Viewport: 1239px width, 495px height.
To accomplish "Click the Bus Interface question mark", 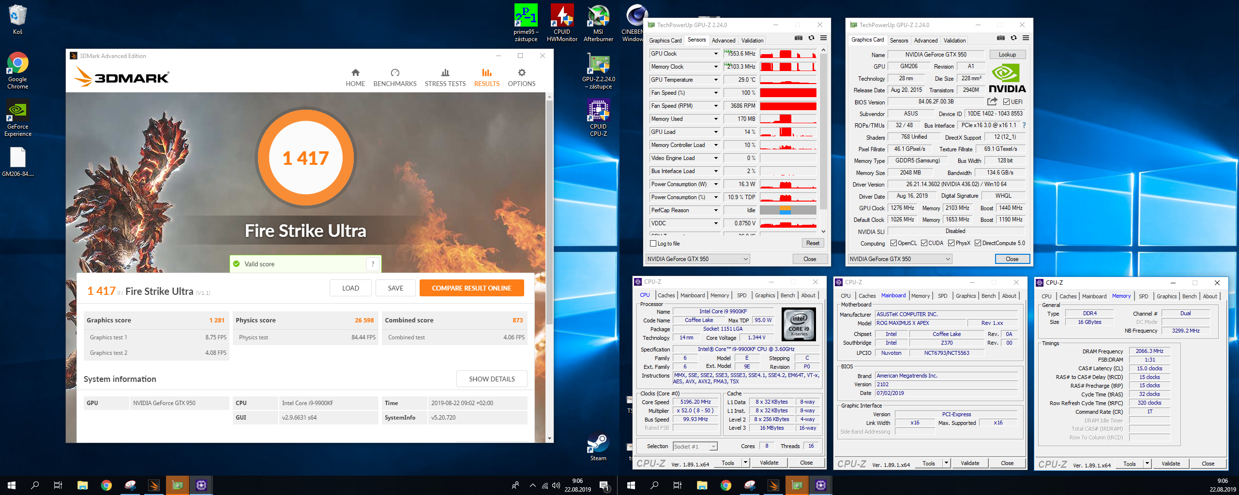I will click(x=1024, y=125).
